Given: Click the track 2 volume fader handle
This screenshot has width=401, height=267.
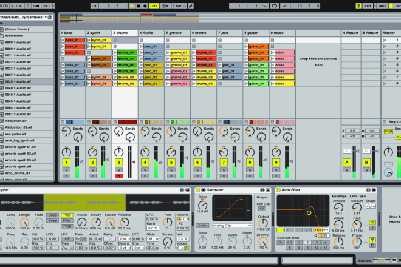Looking at the screenshot, I should (108, 160).
